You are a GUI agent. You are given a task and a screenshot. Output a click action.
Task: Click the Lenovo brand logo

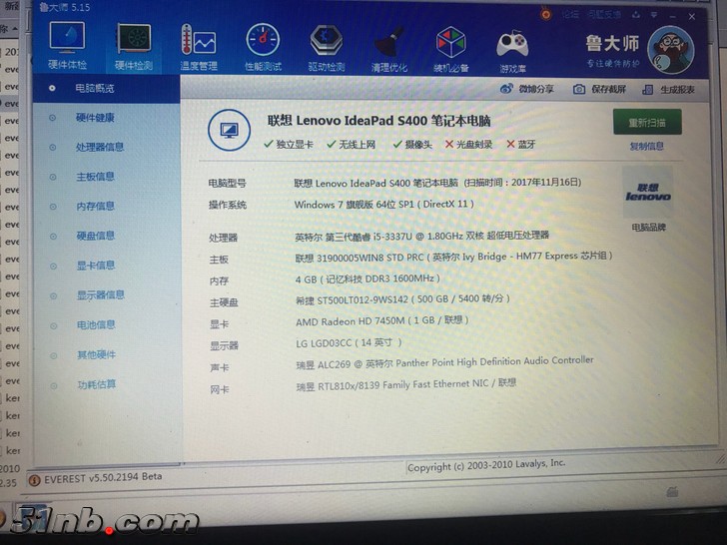pyautogui.click(x=648, y=192)
